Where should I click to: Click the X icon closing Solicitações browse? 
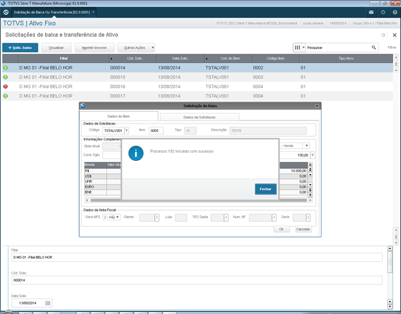point(395,35)
